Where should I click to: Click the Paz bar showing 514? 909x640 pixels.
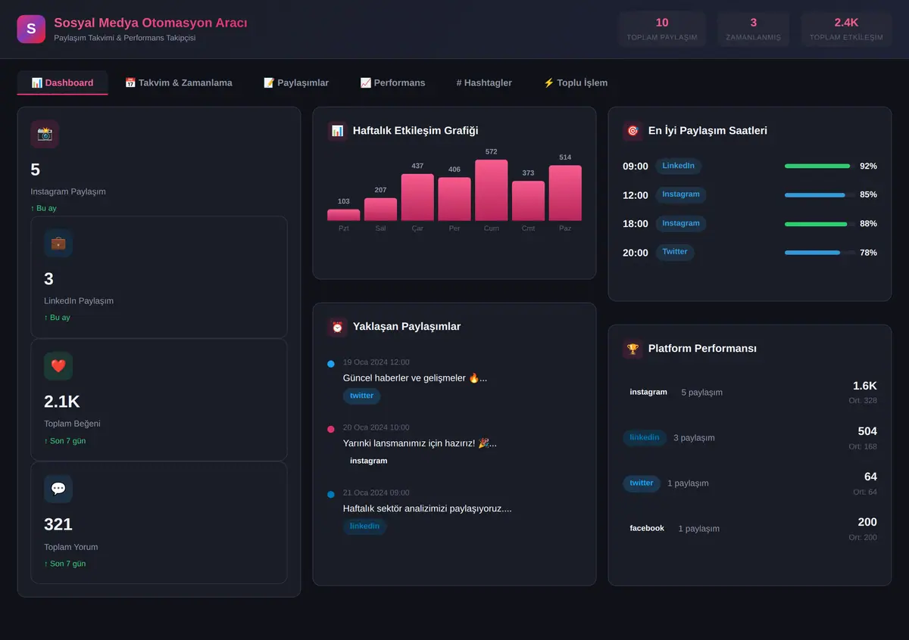tap(565, 193)
